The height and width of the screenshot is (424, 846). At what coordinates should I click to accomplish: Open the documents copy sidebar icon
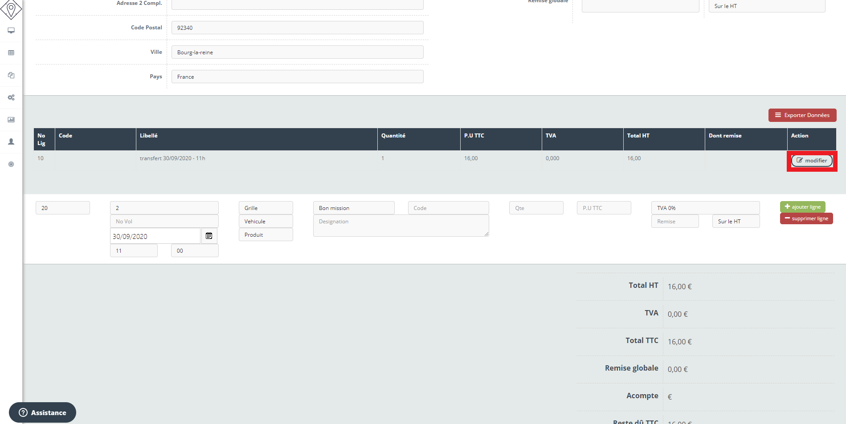(11, 75)
